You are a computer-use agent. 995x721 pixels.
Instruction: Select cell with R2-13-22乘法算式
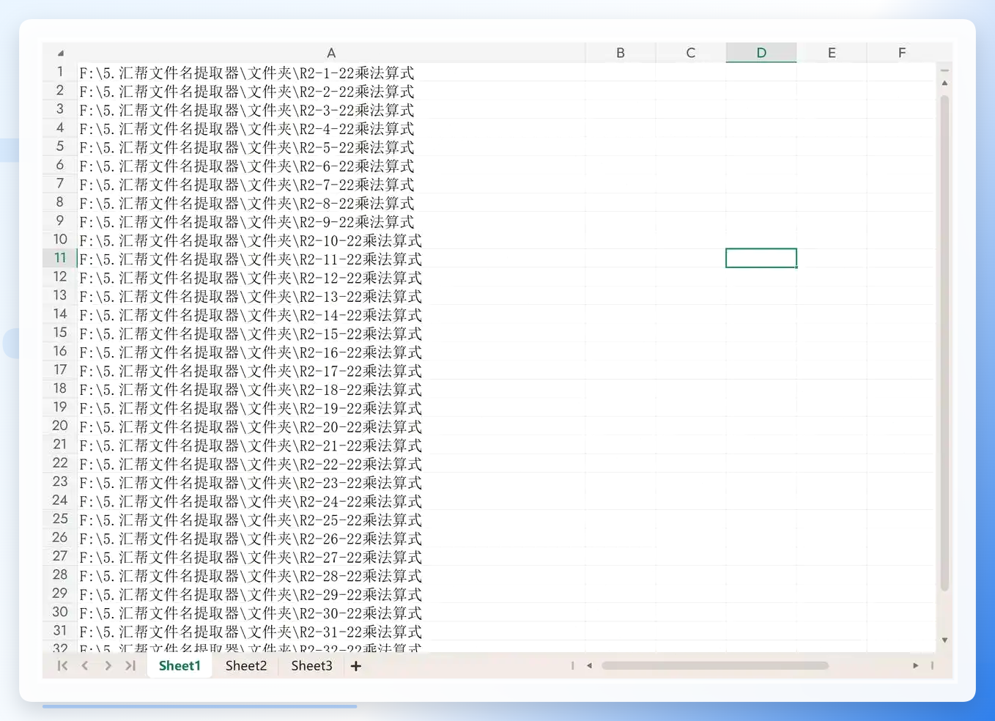[x=331, y=296]
